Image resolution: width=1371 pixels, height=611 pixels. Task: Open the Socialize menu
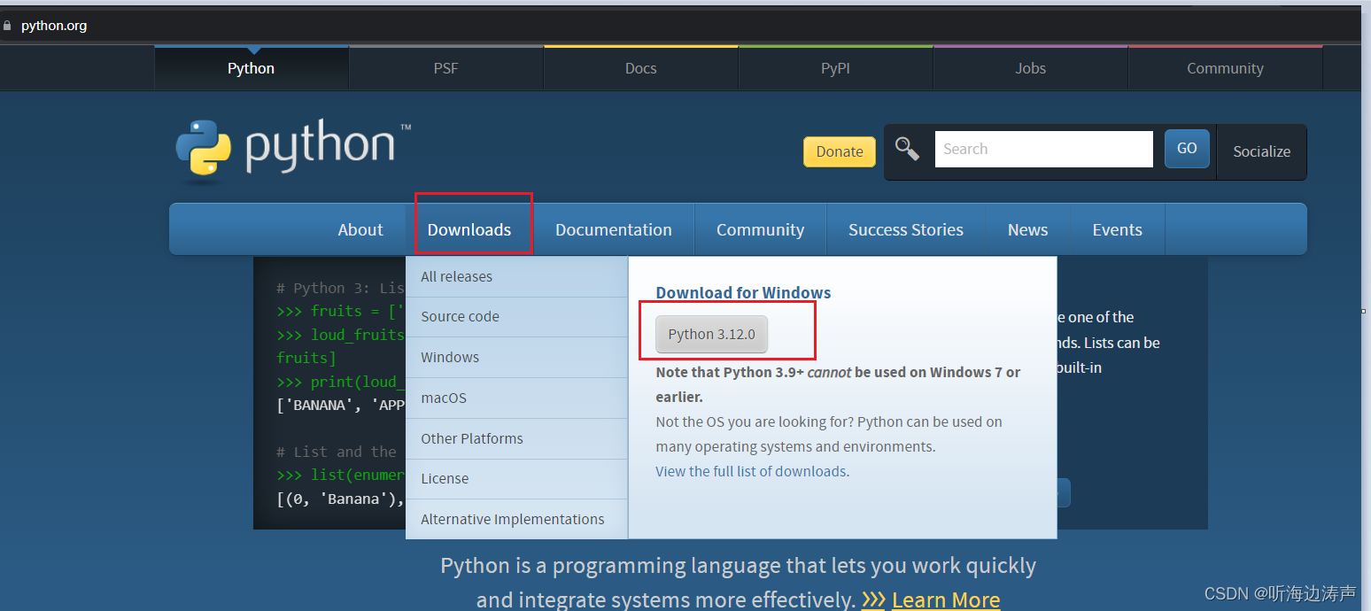(1261, 151)
